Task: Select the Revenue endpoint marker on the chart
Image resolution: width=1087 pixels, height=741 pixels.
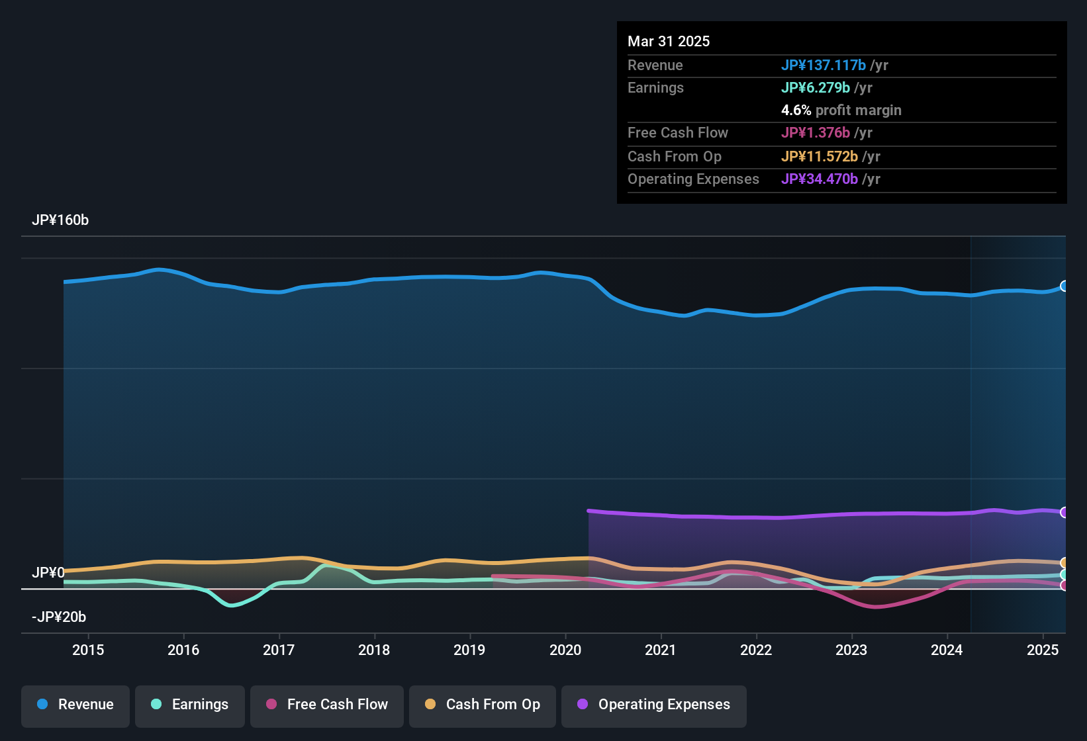Action: 1064,286
